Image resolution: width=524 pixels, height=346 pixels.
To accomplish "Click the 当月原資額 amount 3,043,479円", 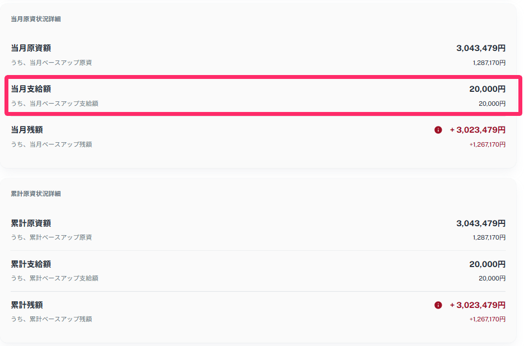I will pos(481,48).
